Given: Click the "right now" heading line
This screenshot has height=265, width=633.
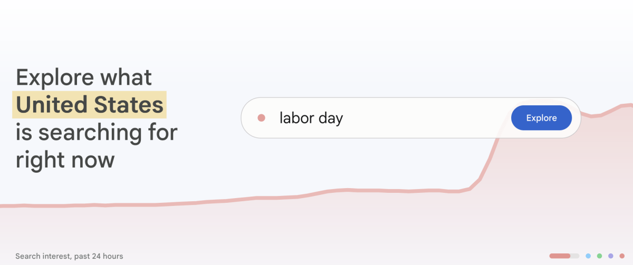Looking at the screenshot, I should tap(65, 159).
